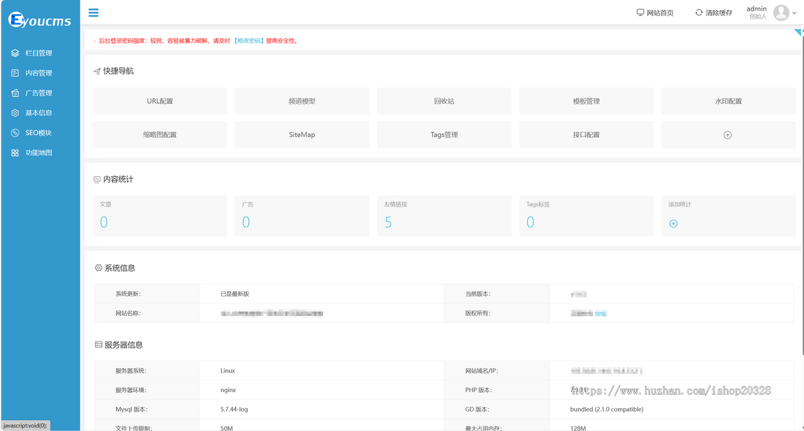Click the Linux server system value

point(228,371)
